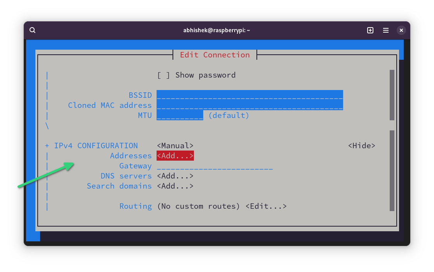Open the IPv4 Manual method dropdown

click(x=175, y=146)
